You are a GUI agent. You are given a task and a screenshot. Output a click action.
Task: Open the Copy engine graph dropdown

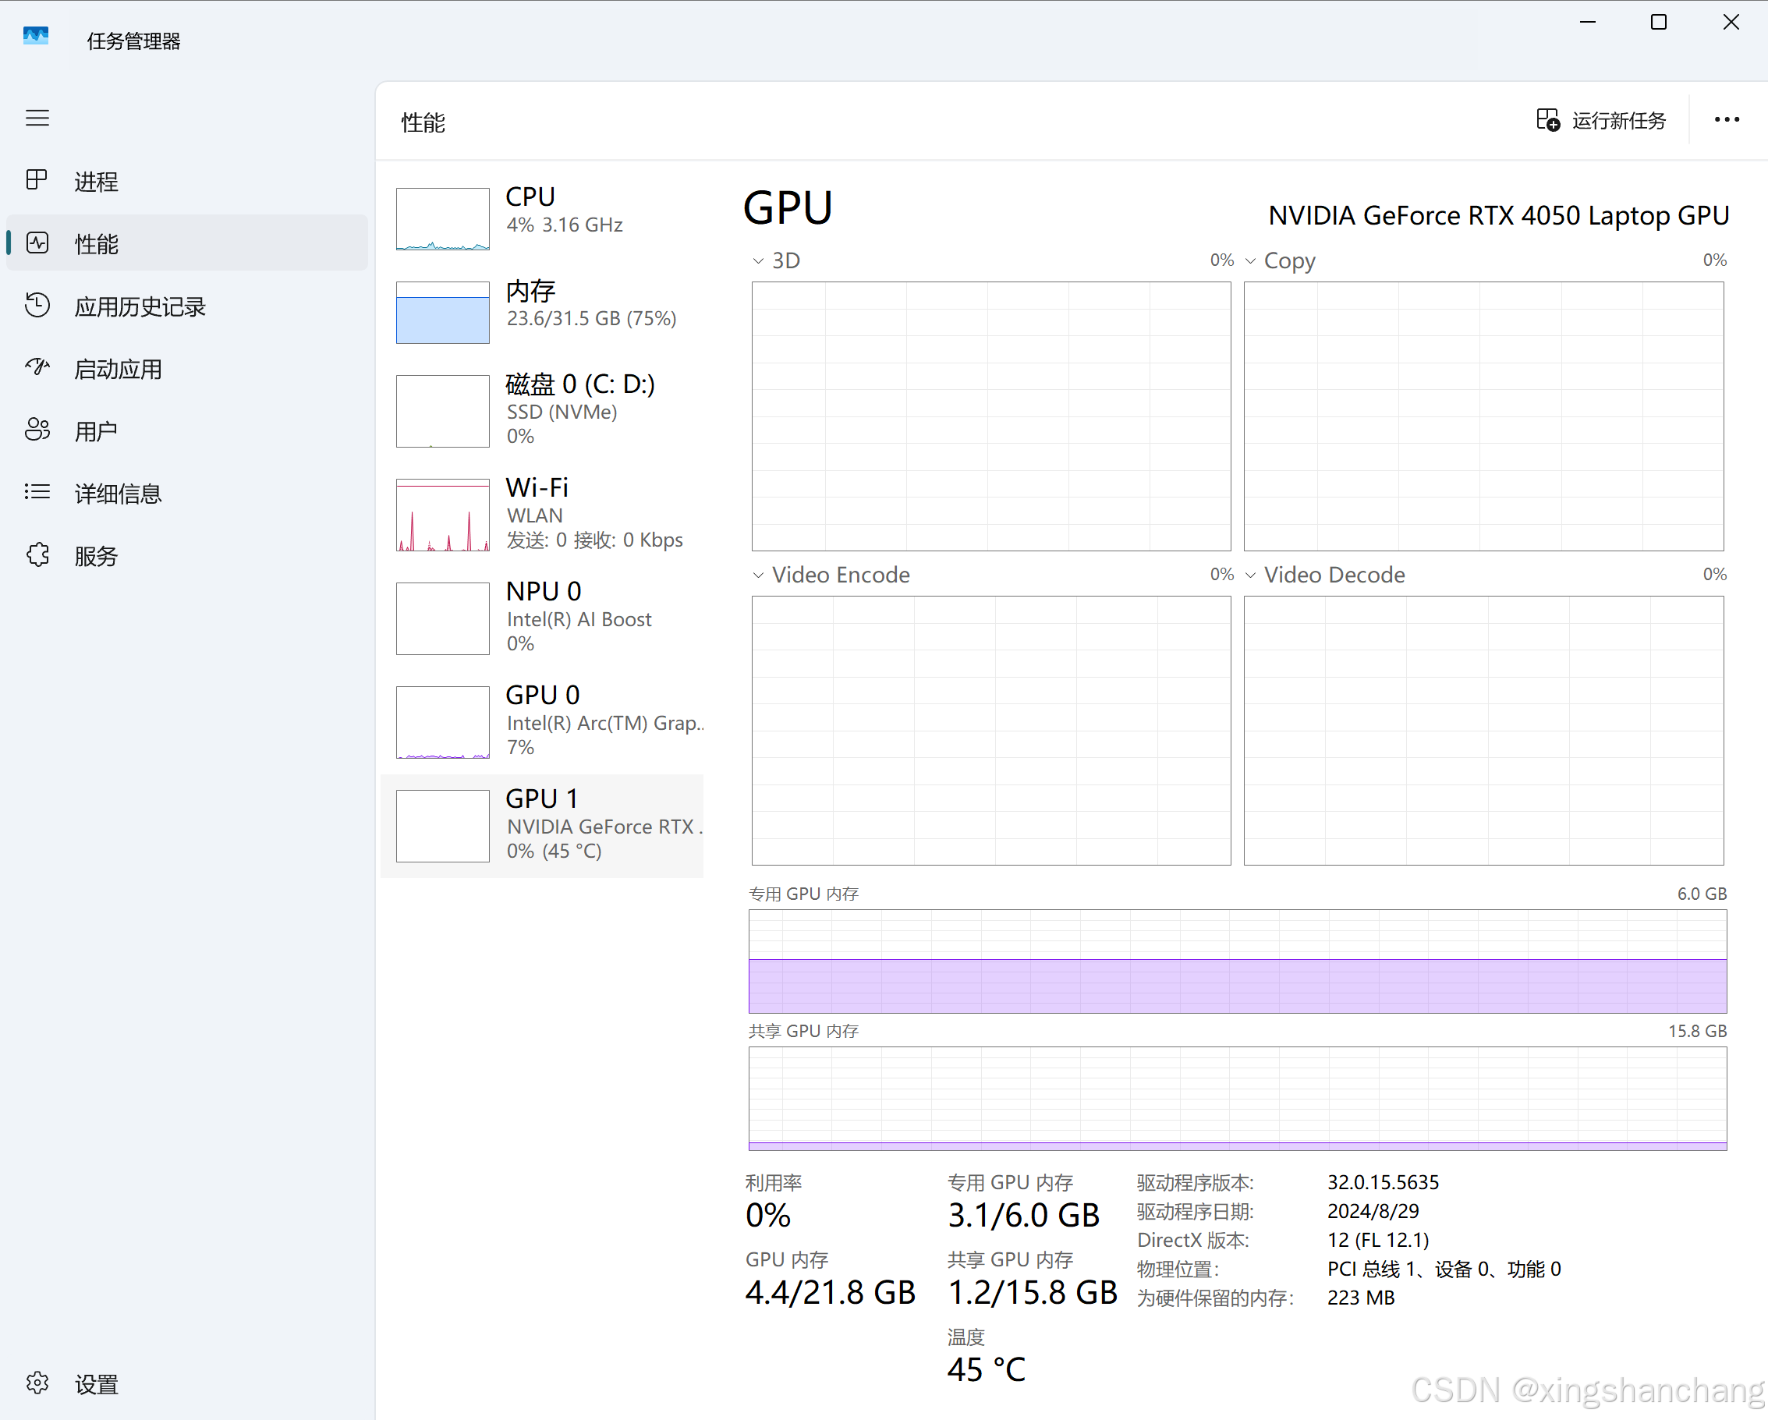tap(1251, 260)
